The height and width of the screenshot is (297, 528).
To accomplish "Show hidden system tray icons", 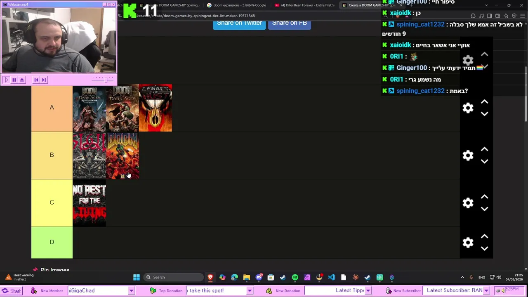I will click(x=462, y=277).
